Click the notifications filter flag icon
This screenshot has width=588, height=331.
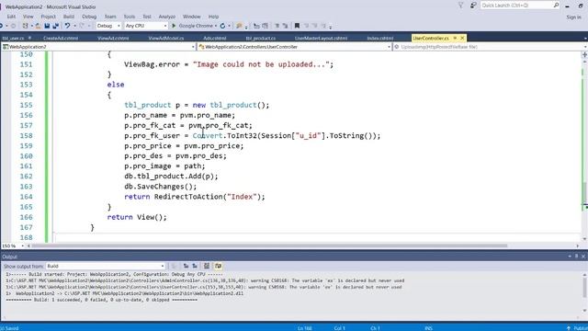(461, 6)
